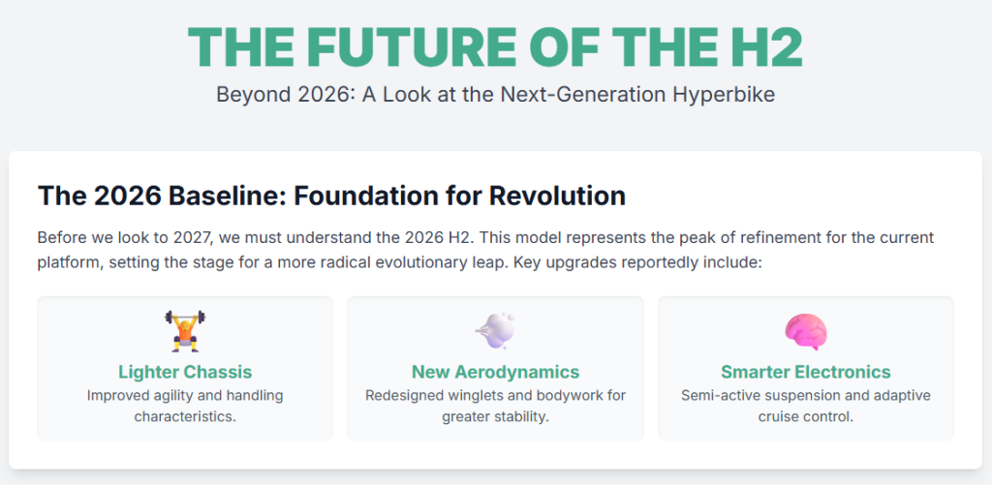
Task: Click the weightlifter icon above Lighter Chassis
Action: (x=185, y=331)
